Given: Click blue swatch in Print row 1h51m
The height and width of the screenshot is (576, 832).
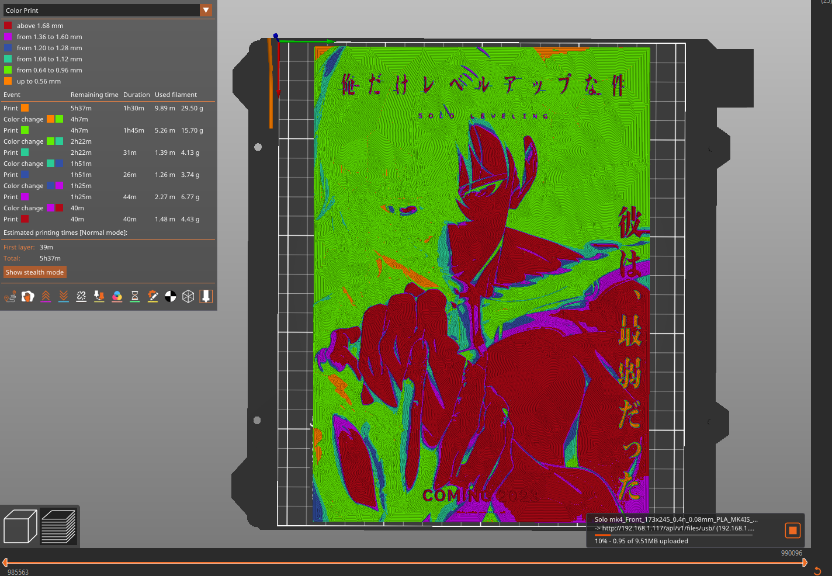Looking at the screenshot, I should pyautogui.click(x=25, y=175).
